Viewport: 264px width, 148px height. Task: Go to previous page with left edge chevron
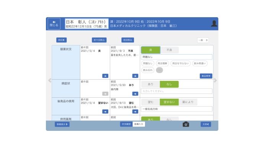click(50, 80)
